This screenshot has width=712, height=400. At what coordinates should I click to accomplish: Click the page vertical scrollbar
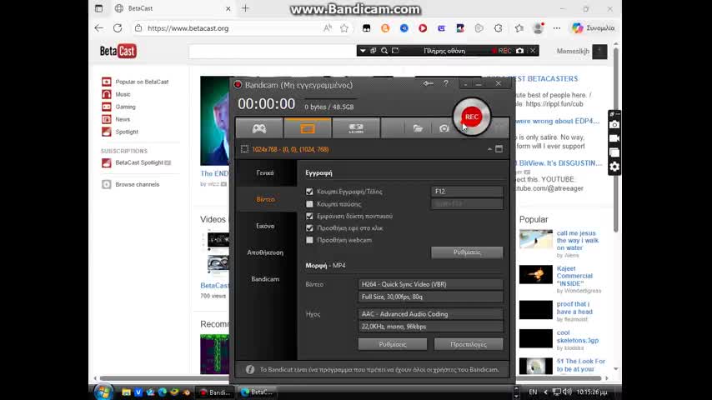point(616,138)
